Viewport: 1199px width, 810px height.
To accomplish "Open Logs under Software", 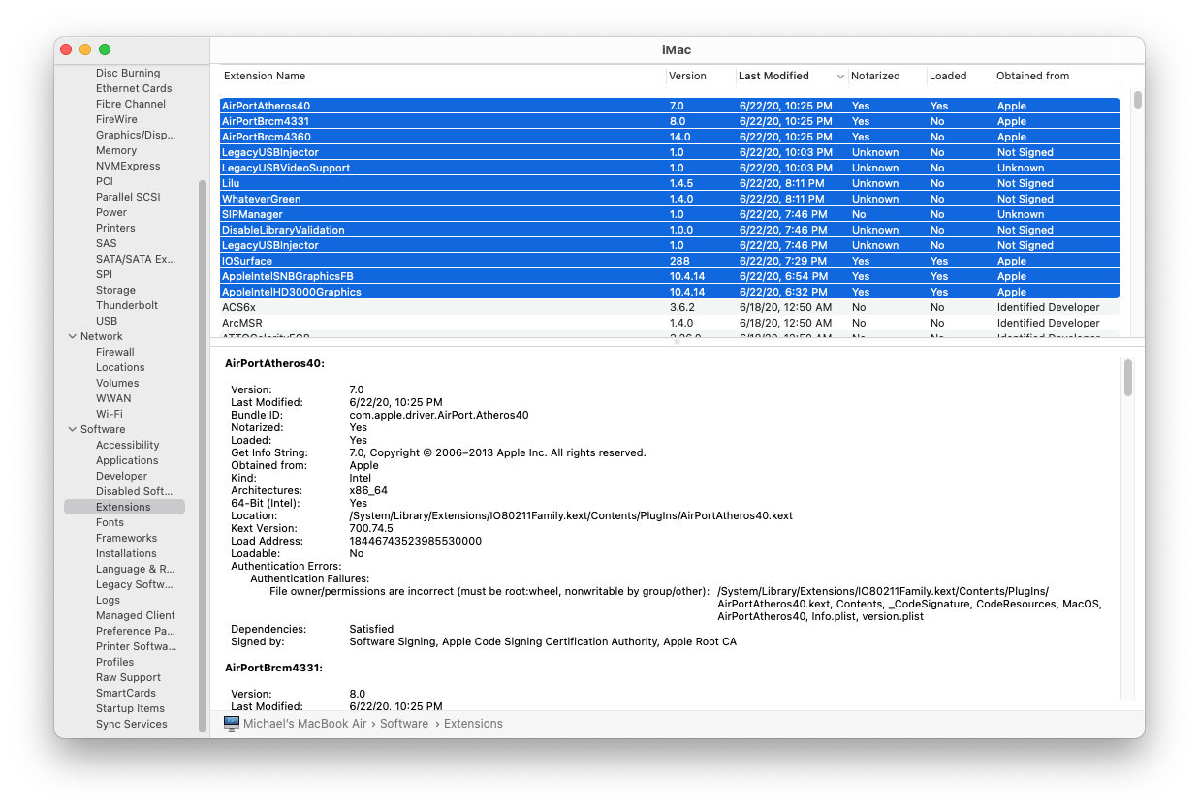I will pos(109,600).
